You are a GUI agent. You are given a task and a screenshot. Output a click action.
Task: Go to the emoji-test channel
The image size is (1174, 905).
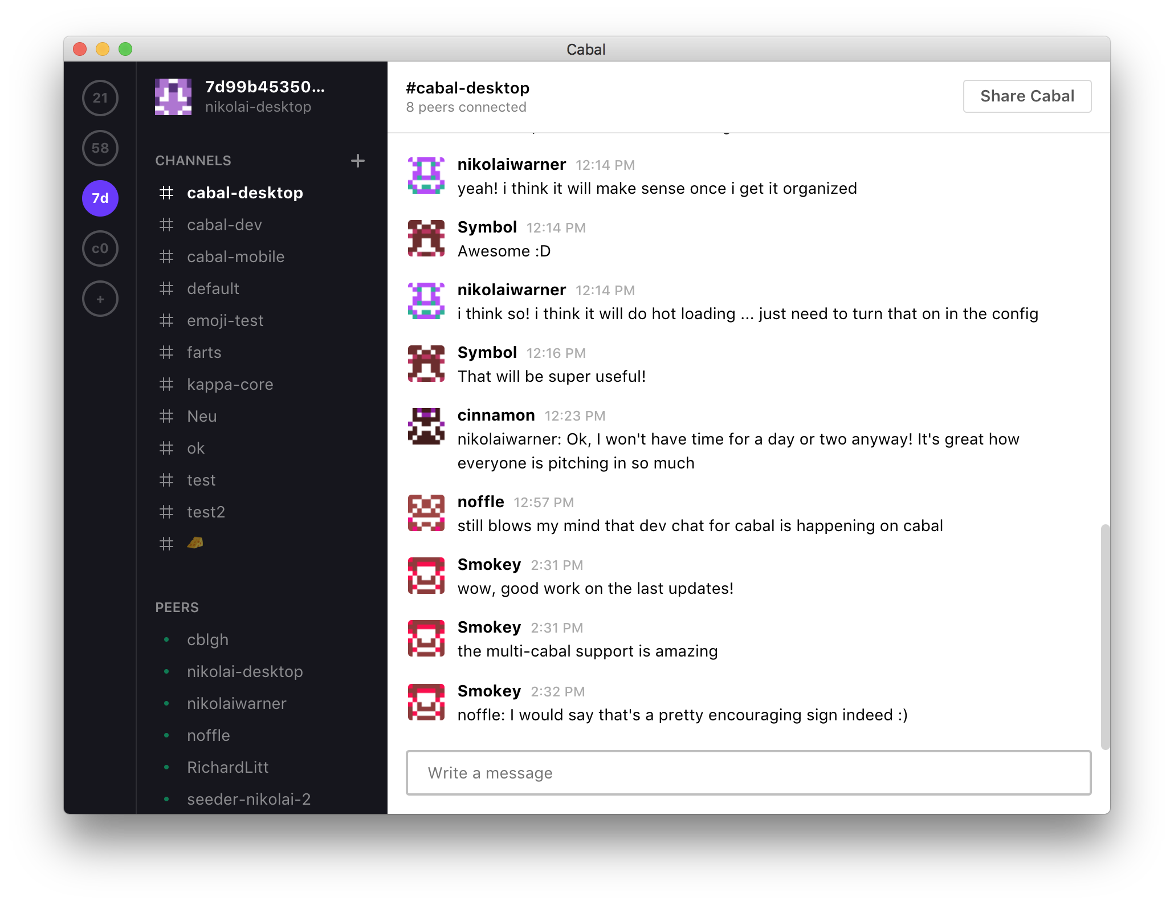[x=225, y=321]
